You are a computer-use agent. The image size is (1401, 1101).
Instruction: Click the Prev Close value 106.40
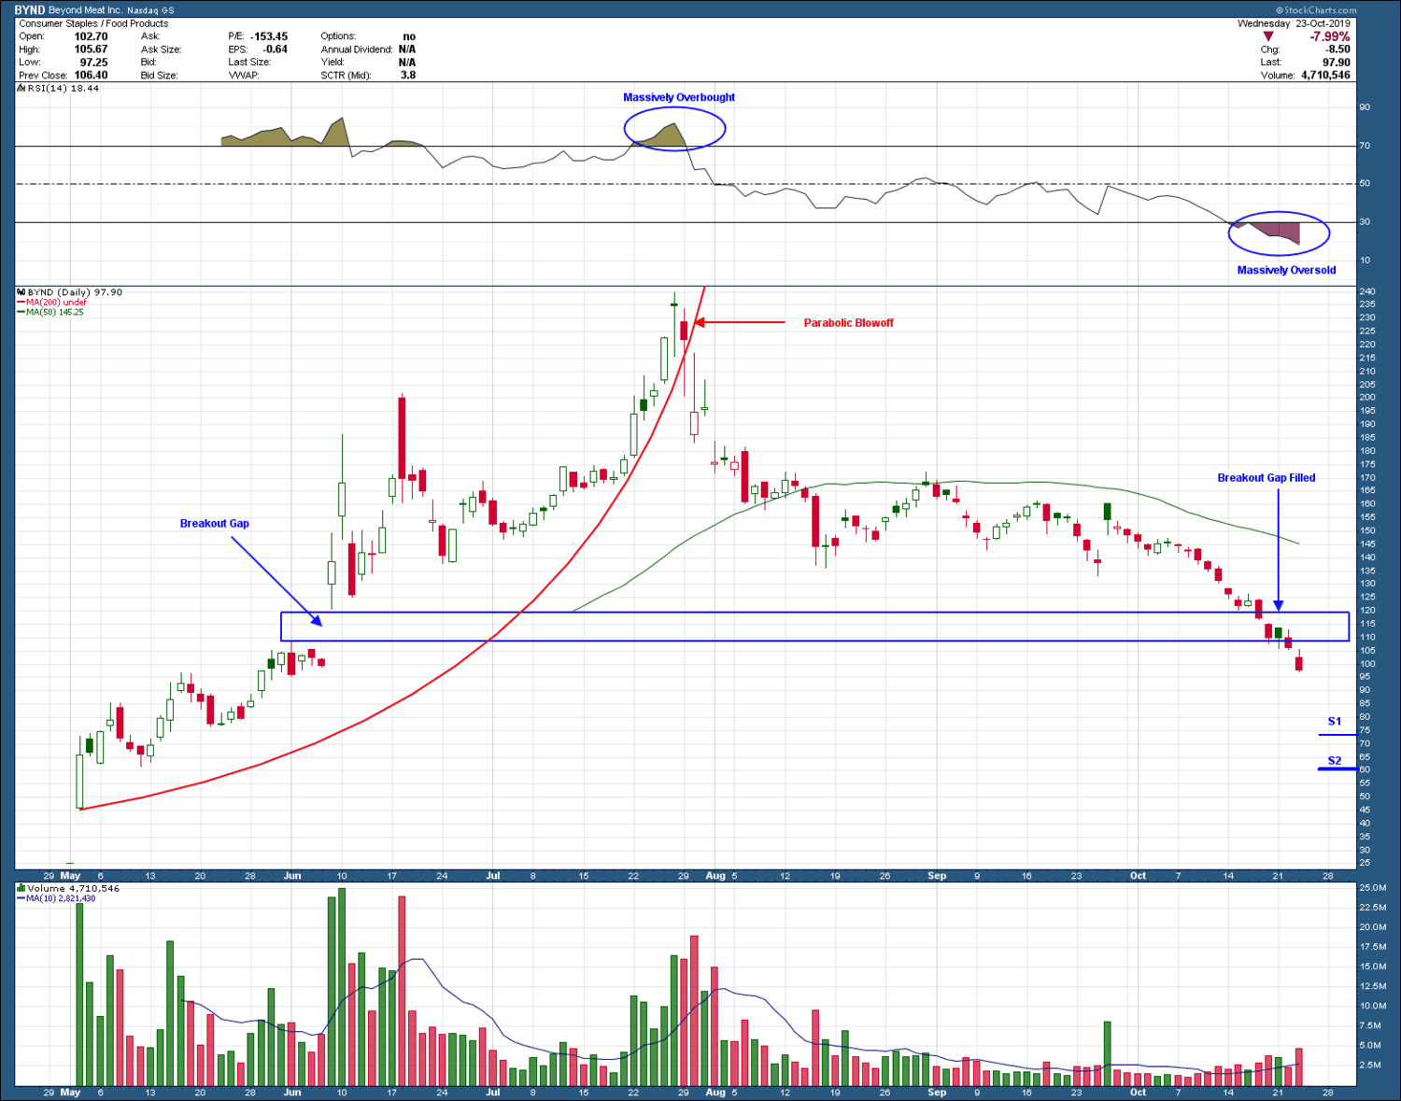[x=91, y=76]
